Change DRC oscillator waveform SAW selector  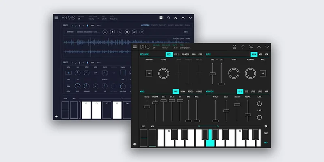[149, 73]
